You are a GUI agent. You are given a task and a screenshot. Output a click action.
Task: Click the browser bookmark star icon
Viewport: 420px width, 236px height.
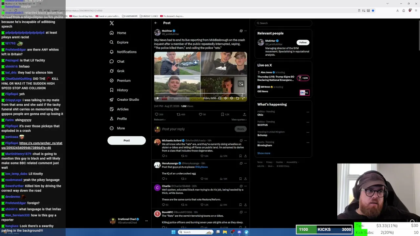[x=373, y=10]
